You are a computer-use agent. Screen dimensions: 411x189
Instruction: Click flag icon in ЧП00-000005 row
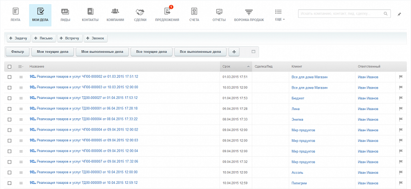tap(401, 141)
